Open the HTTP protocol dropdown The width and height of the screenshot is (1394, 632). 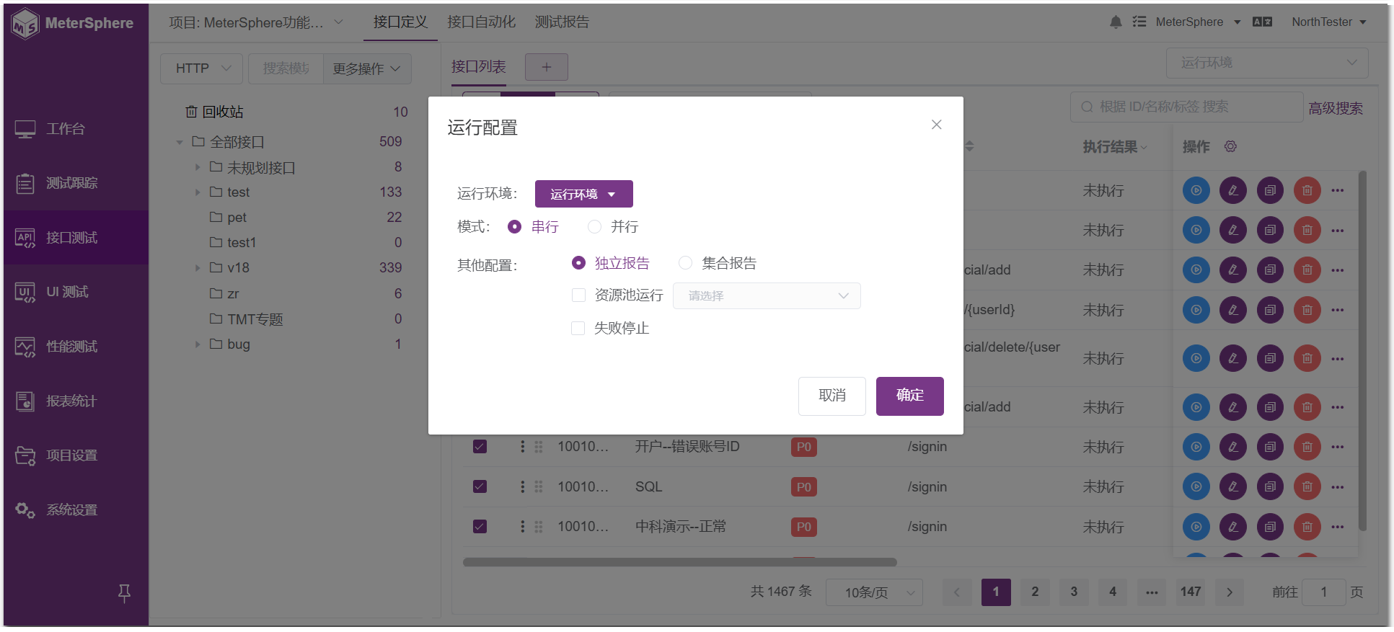pos(202,68)
